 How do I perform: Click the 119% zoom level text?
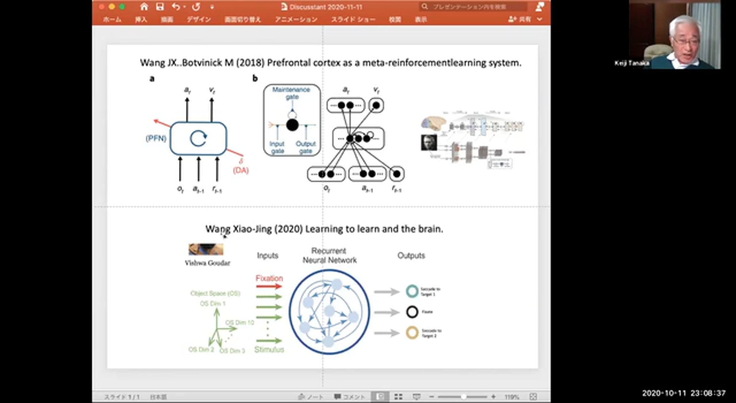[512, 397]
